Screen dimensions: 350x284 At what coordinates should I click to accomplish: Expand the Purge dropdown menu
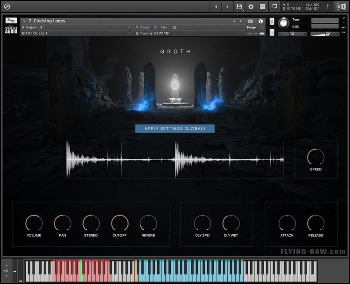[x=255, y=27]
